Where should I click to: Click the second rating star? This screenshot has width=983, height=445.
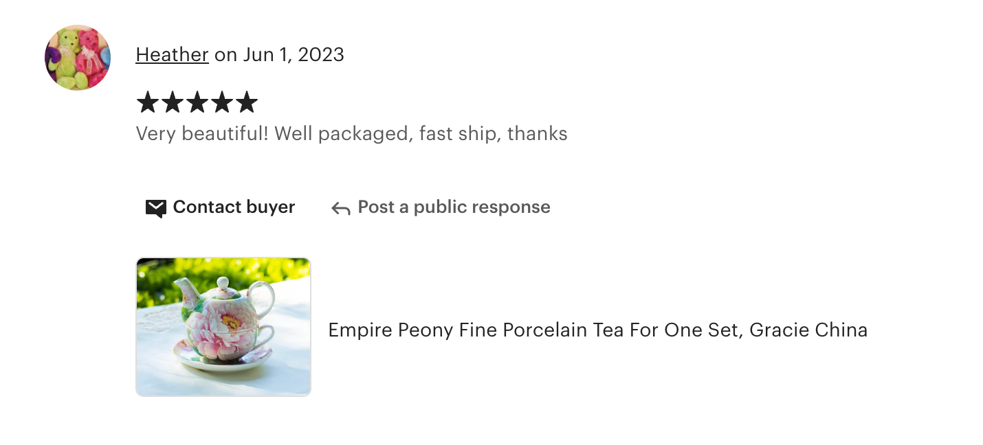coord(172,103)
